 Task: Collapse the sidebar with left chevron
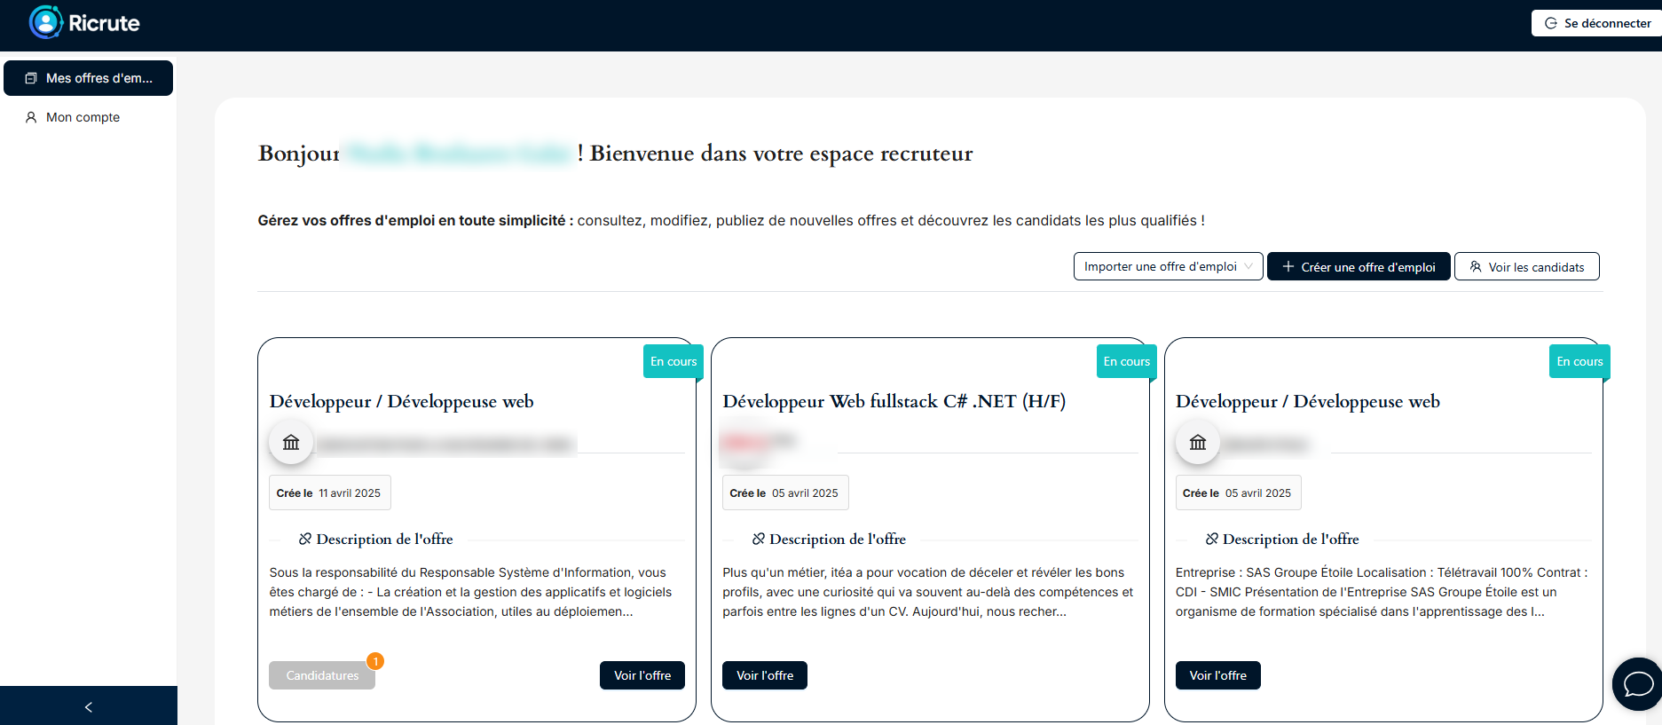[x=88, y=706]
